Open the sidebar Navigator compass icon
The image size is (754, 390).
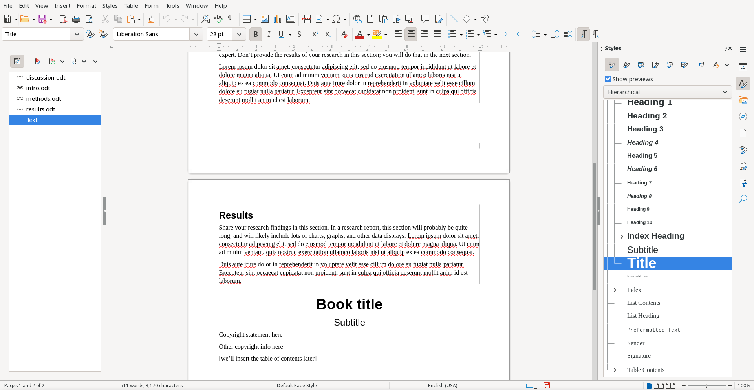[743, 117]
